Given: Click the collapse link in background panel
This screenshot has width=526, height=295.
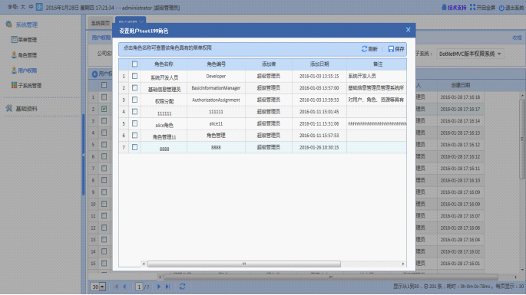Looking at the screenshot, I should click(x=517, y=38).
